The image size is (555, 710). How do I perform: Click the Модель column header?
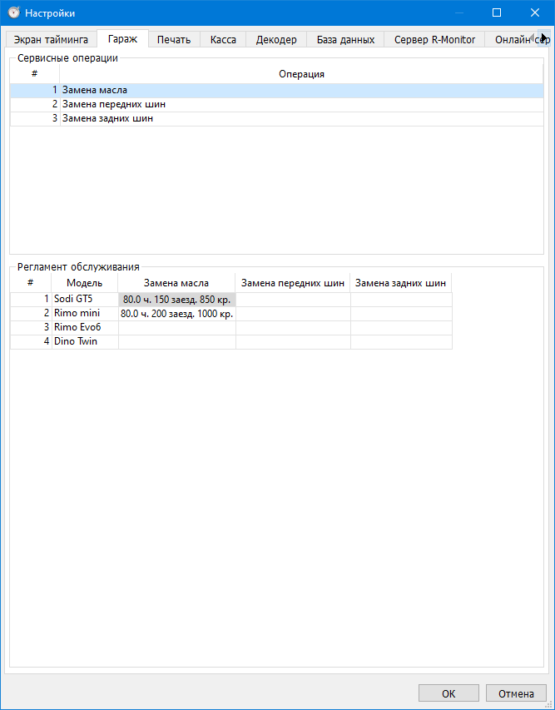click(84, 283)
